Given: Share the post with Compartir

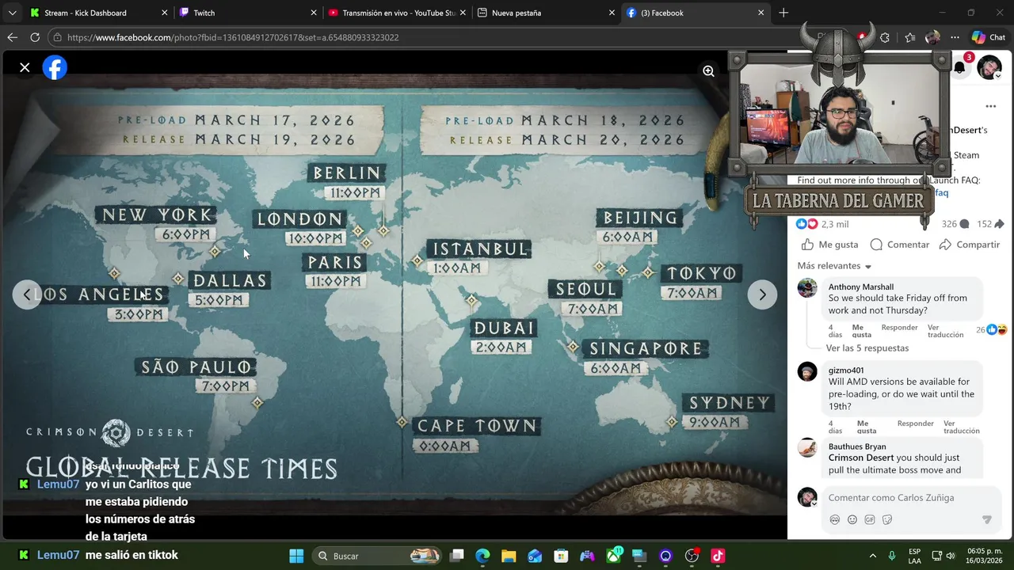Looking at the screenshot, I should coord(969,245).
